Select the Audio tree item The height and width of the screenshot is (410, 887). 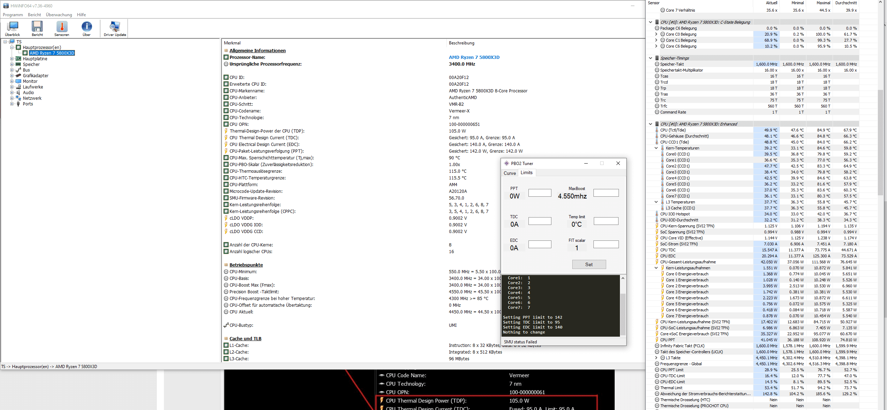click(x=28, y=92)
